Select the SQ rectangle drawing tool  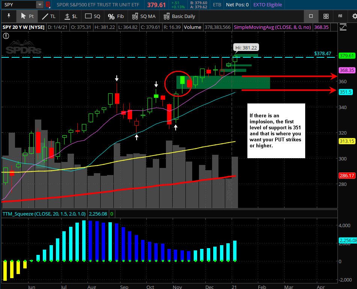[92, 16]
